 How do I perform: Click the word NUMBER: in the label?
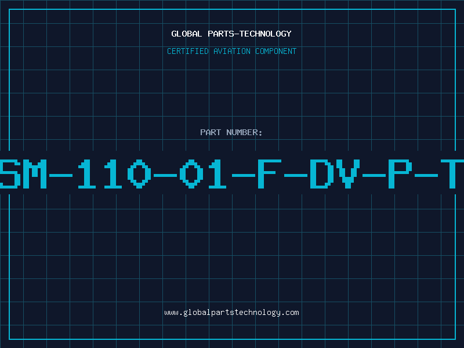(x=244, y=132)
